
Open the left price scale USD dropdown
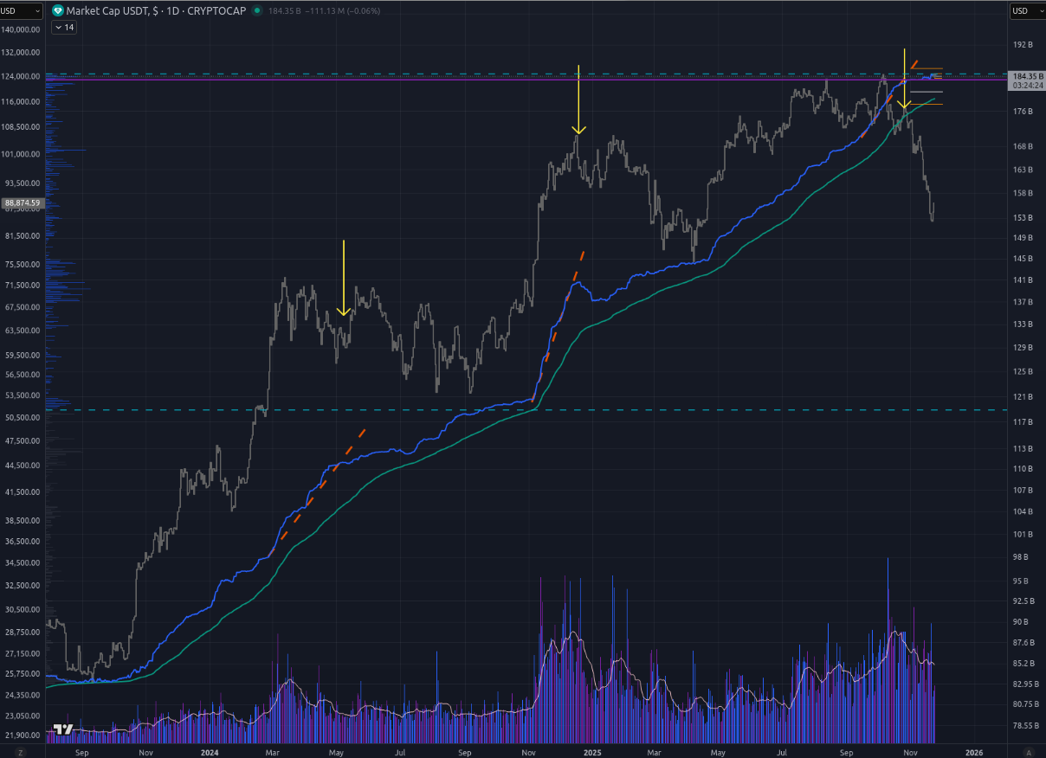22,11
